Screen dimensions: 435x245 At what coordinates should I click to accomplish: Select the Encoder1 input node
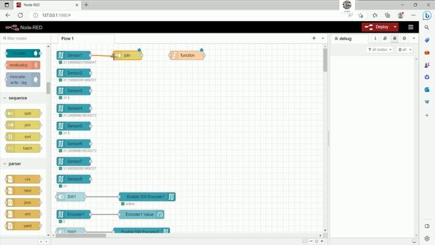tap(74, 214)
